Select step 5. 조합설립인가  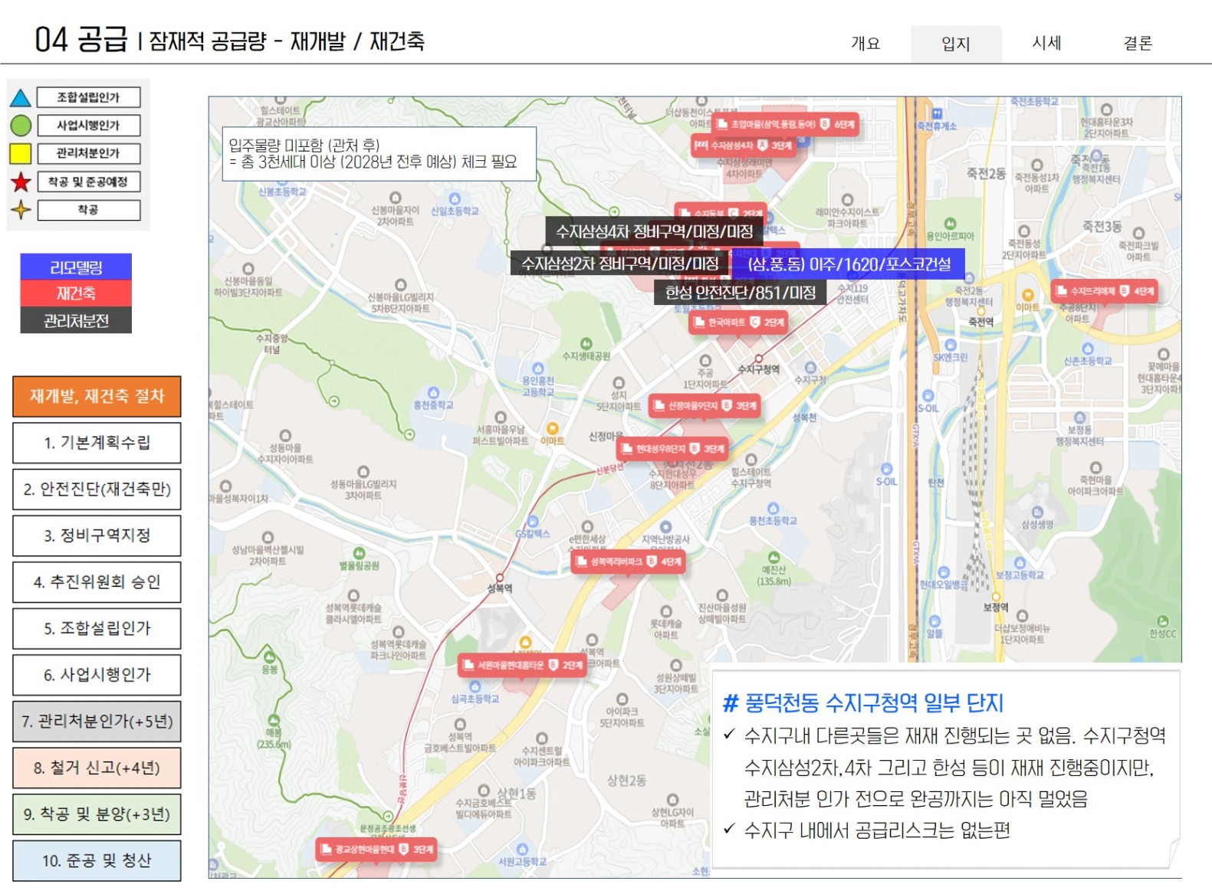pos(97,628)
